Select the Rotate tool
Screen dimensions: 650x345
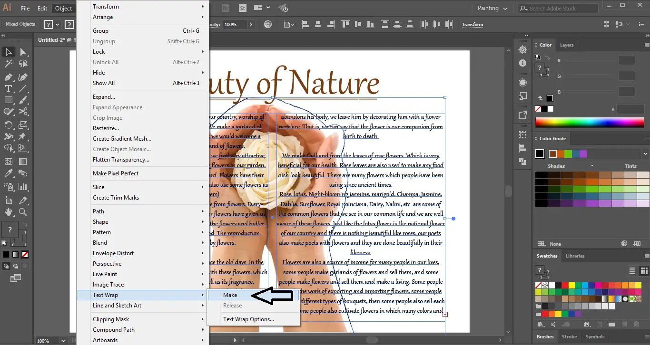coord(9,125)
